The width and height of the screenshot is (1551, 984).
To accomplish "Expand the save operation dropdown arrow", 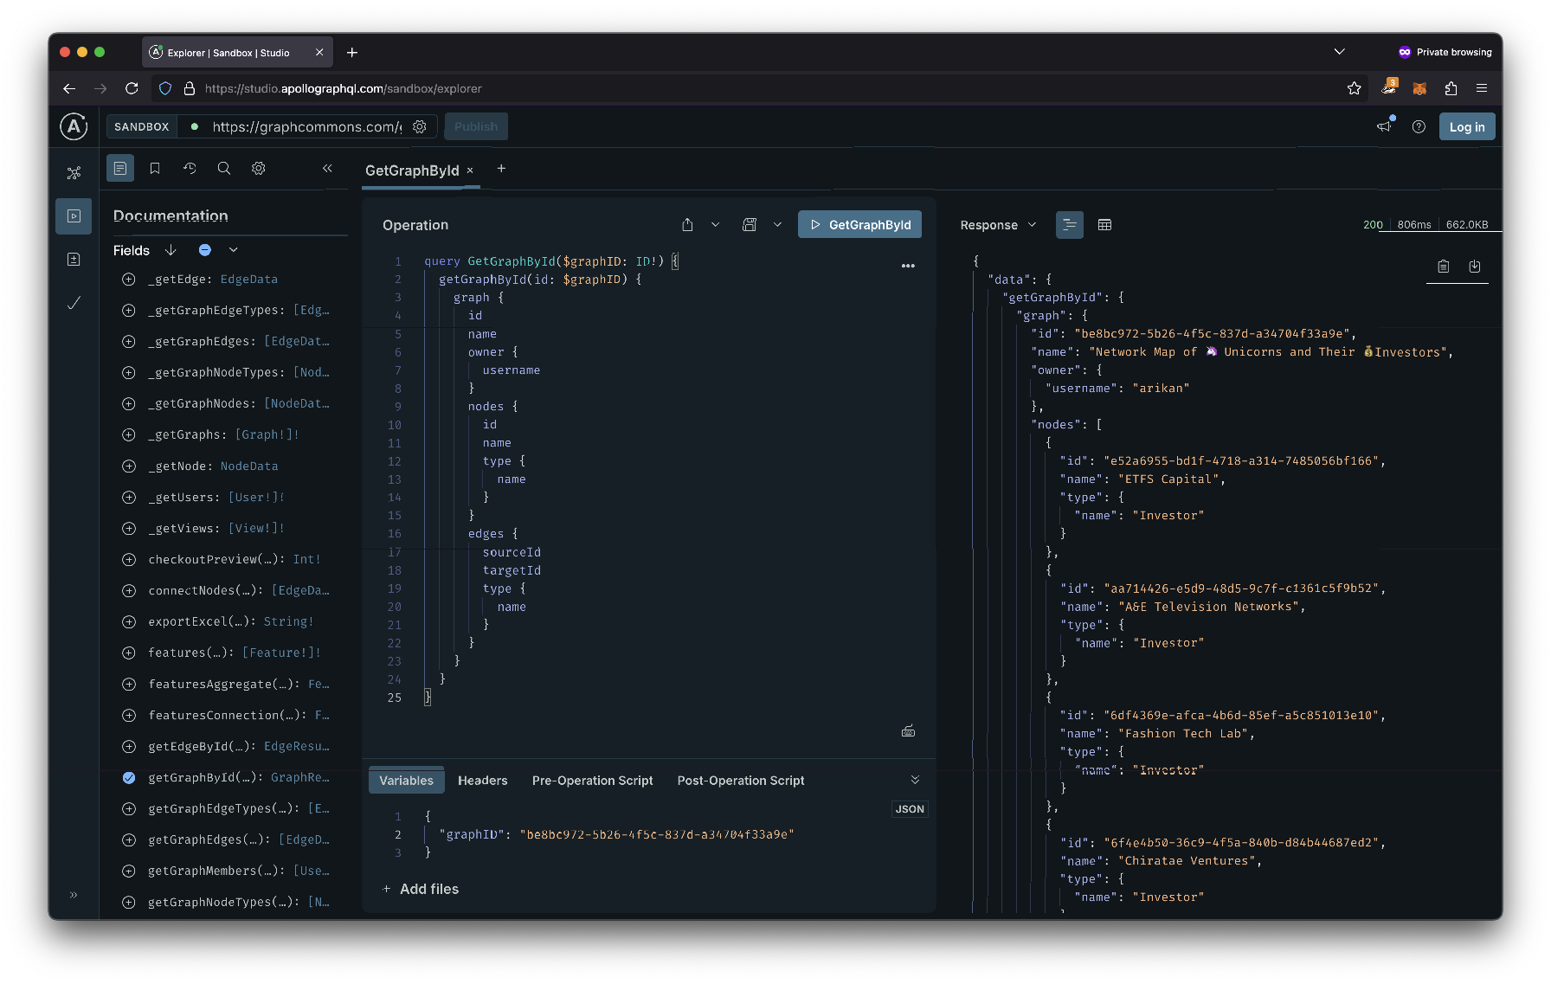I will pos(777,225).
